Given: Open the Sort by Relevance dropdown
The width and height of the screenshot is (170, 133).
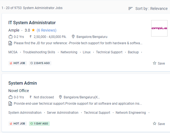Looking at the screenshot, I should click(151, 9).
